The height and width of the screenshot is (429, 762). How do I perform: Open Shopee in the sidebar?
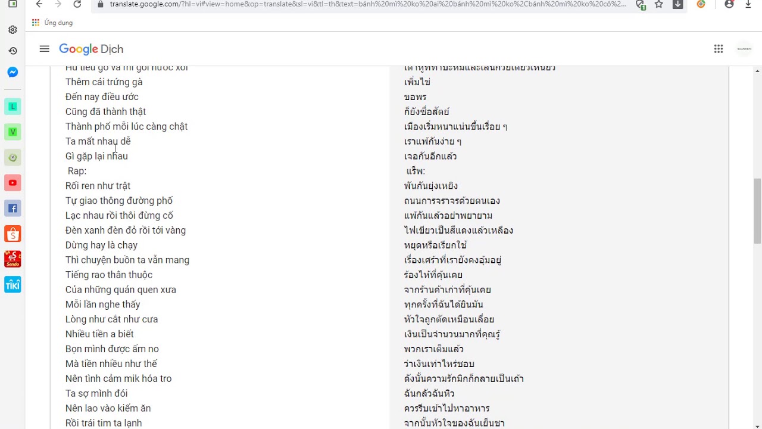pyautogui.click(x=13, y=234)
